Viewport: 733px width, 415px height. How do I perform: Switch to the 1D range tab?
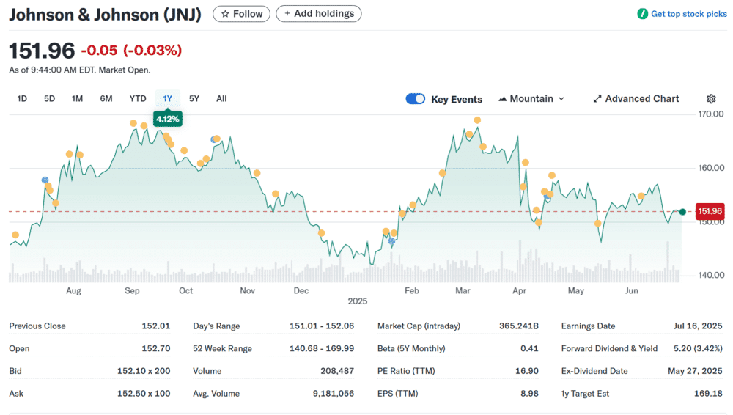tap(22, 99)
